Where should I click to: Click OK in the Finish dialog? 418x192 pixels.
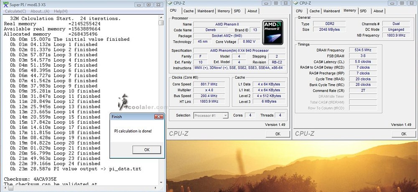point(147,150)
